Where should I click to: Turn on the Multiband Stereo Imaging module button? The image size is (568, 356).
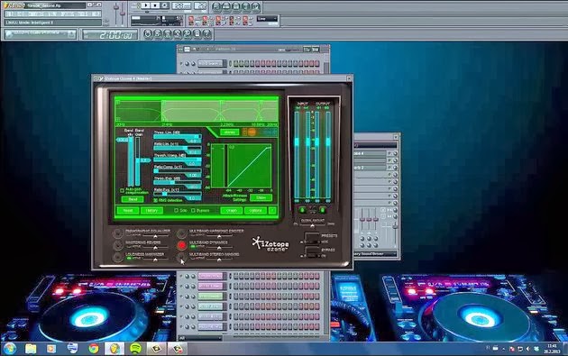tap(181, 257)
